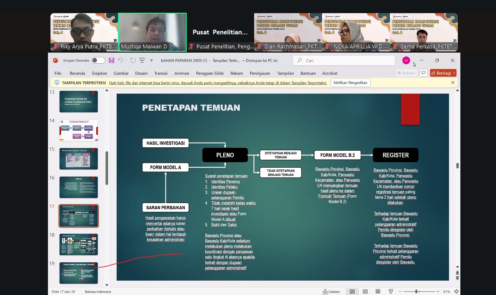The height and width of the screenshot is (295, 496).
Task: Dismiss the protected view message bar
Action: [x=453, y=83]
